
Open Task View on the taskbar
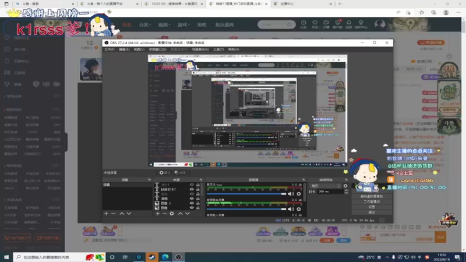point(125,257)
